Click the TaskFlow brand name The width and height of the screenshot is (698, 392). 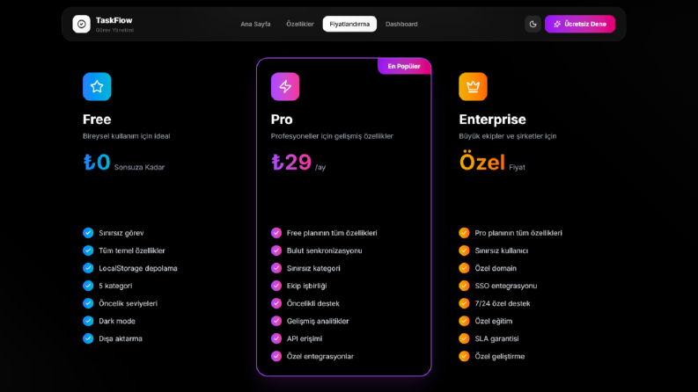114,20
